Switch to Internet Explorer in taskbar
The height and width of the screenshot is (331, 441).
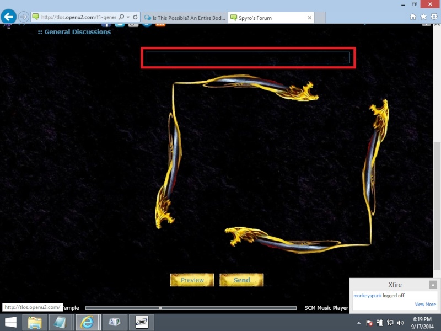(x=87, y=322)
